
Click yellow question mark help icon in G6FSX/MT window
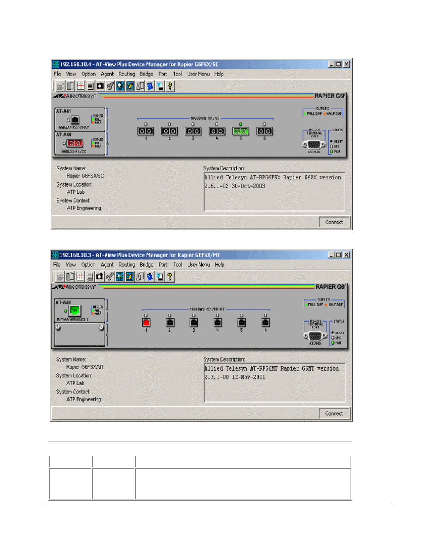pyautogui.click(x=170, y=277)
